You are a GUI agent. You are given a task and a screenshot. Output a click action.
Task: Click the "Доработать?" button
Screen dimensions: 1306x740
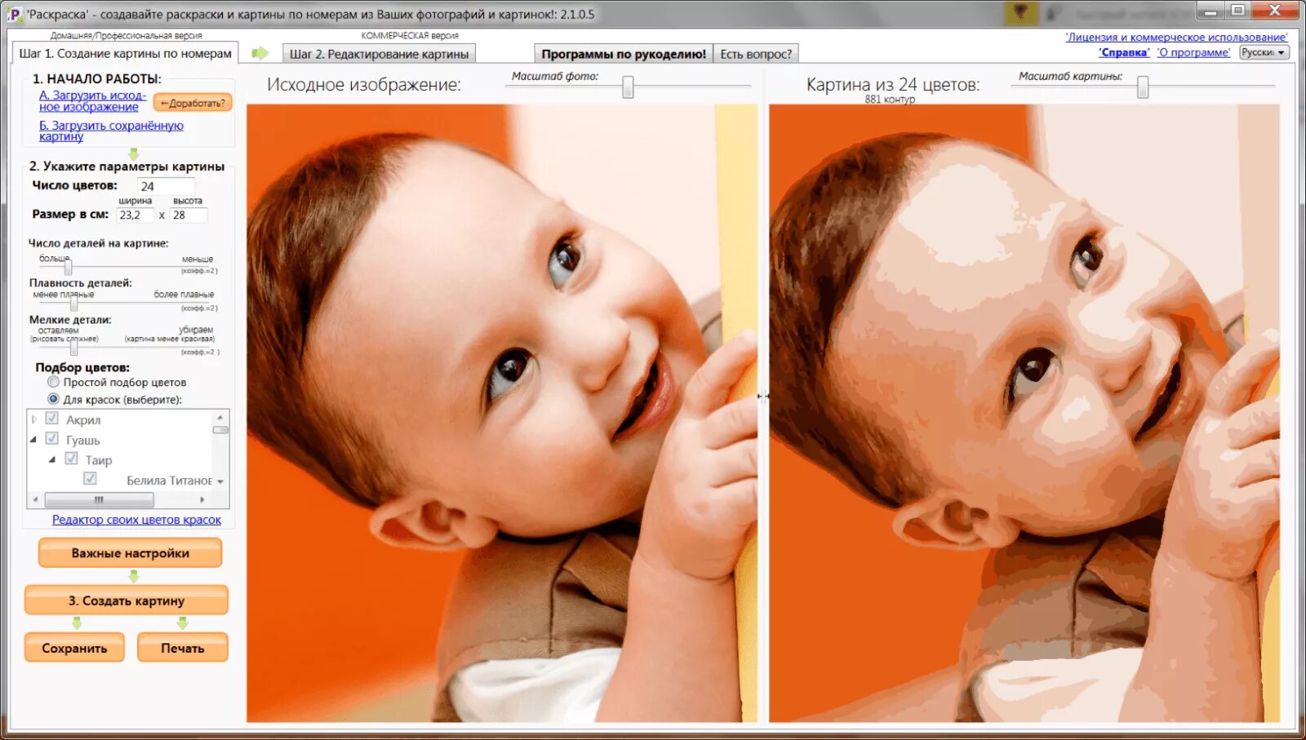(193, 102)
